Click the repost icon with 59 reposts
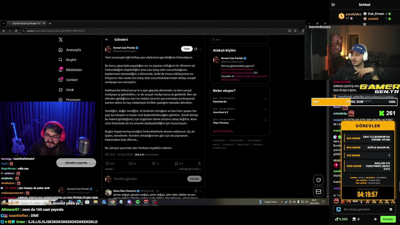This screenshot has width=400, height=225. [x=130, y=163]
